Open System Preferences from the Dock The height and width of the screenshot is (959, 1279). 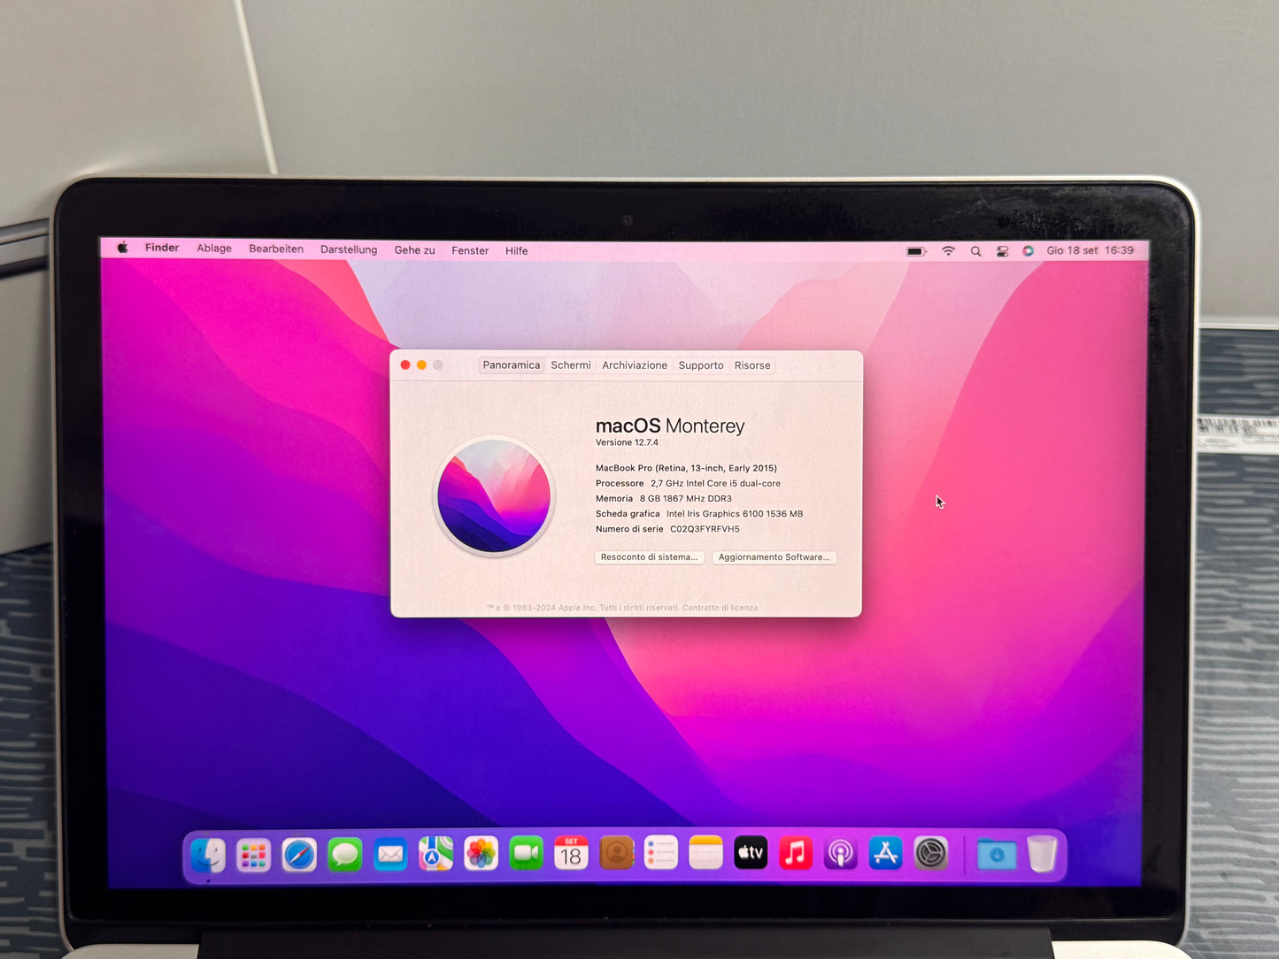[x=930, y=854]
